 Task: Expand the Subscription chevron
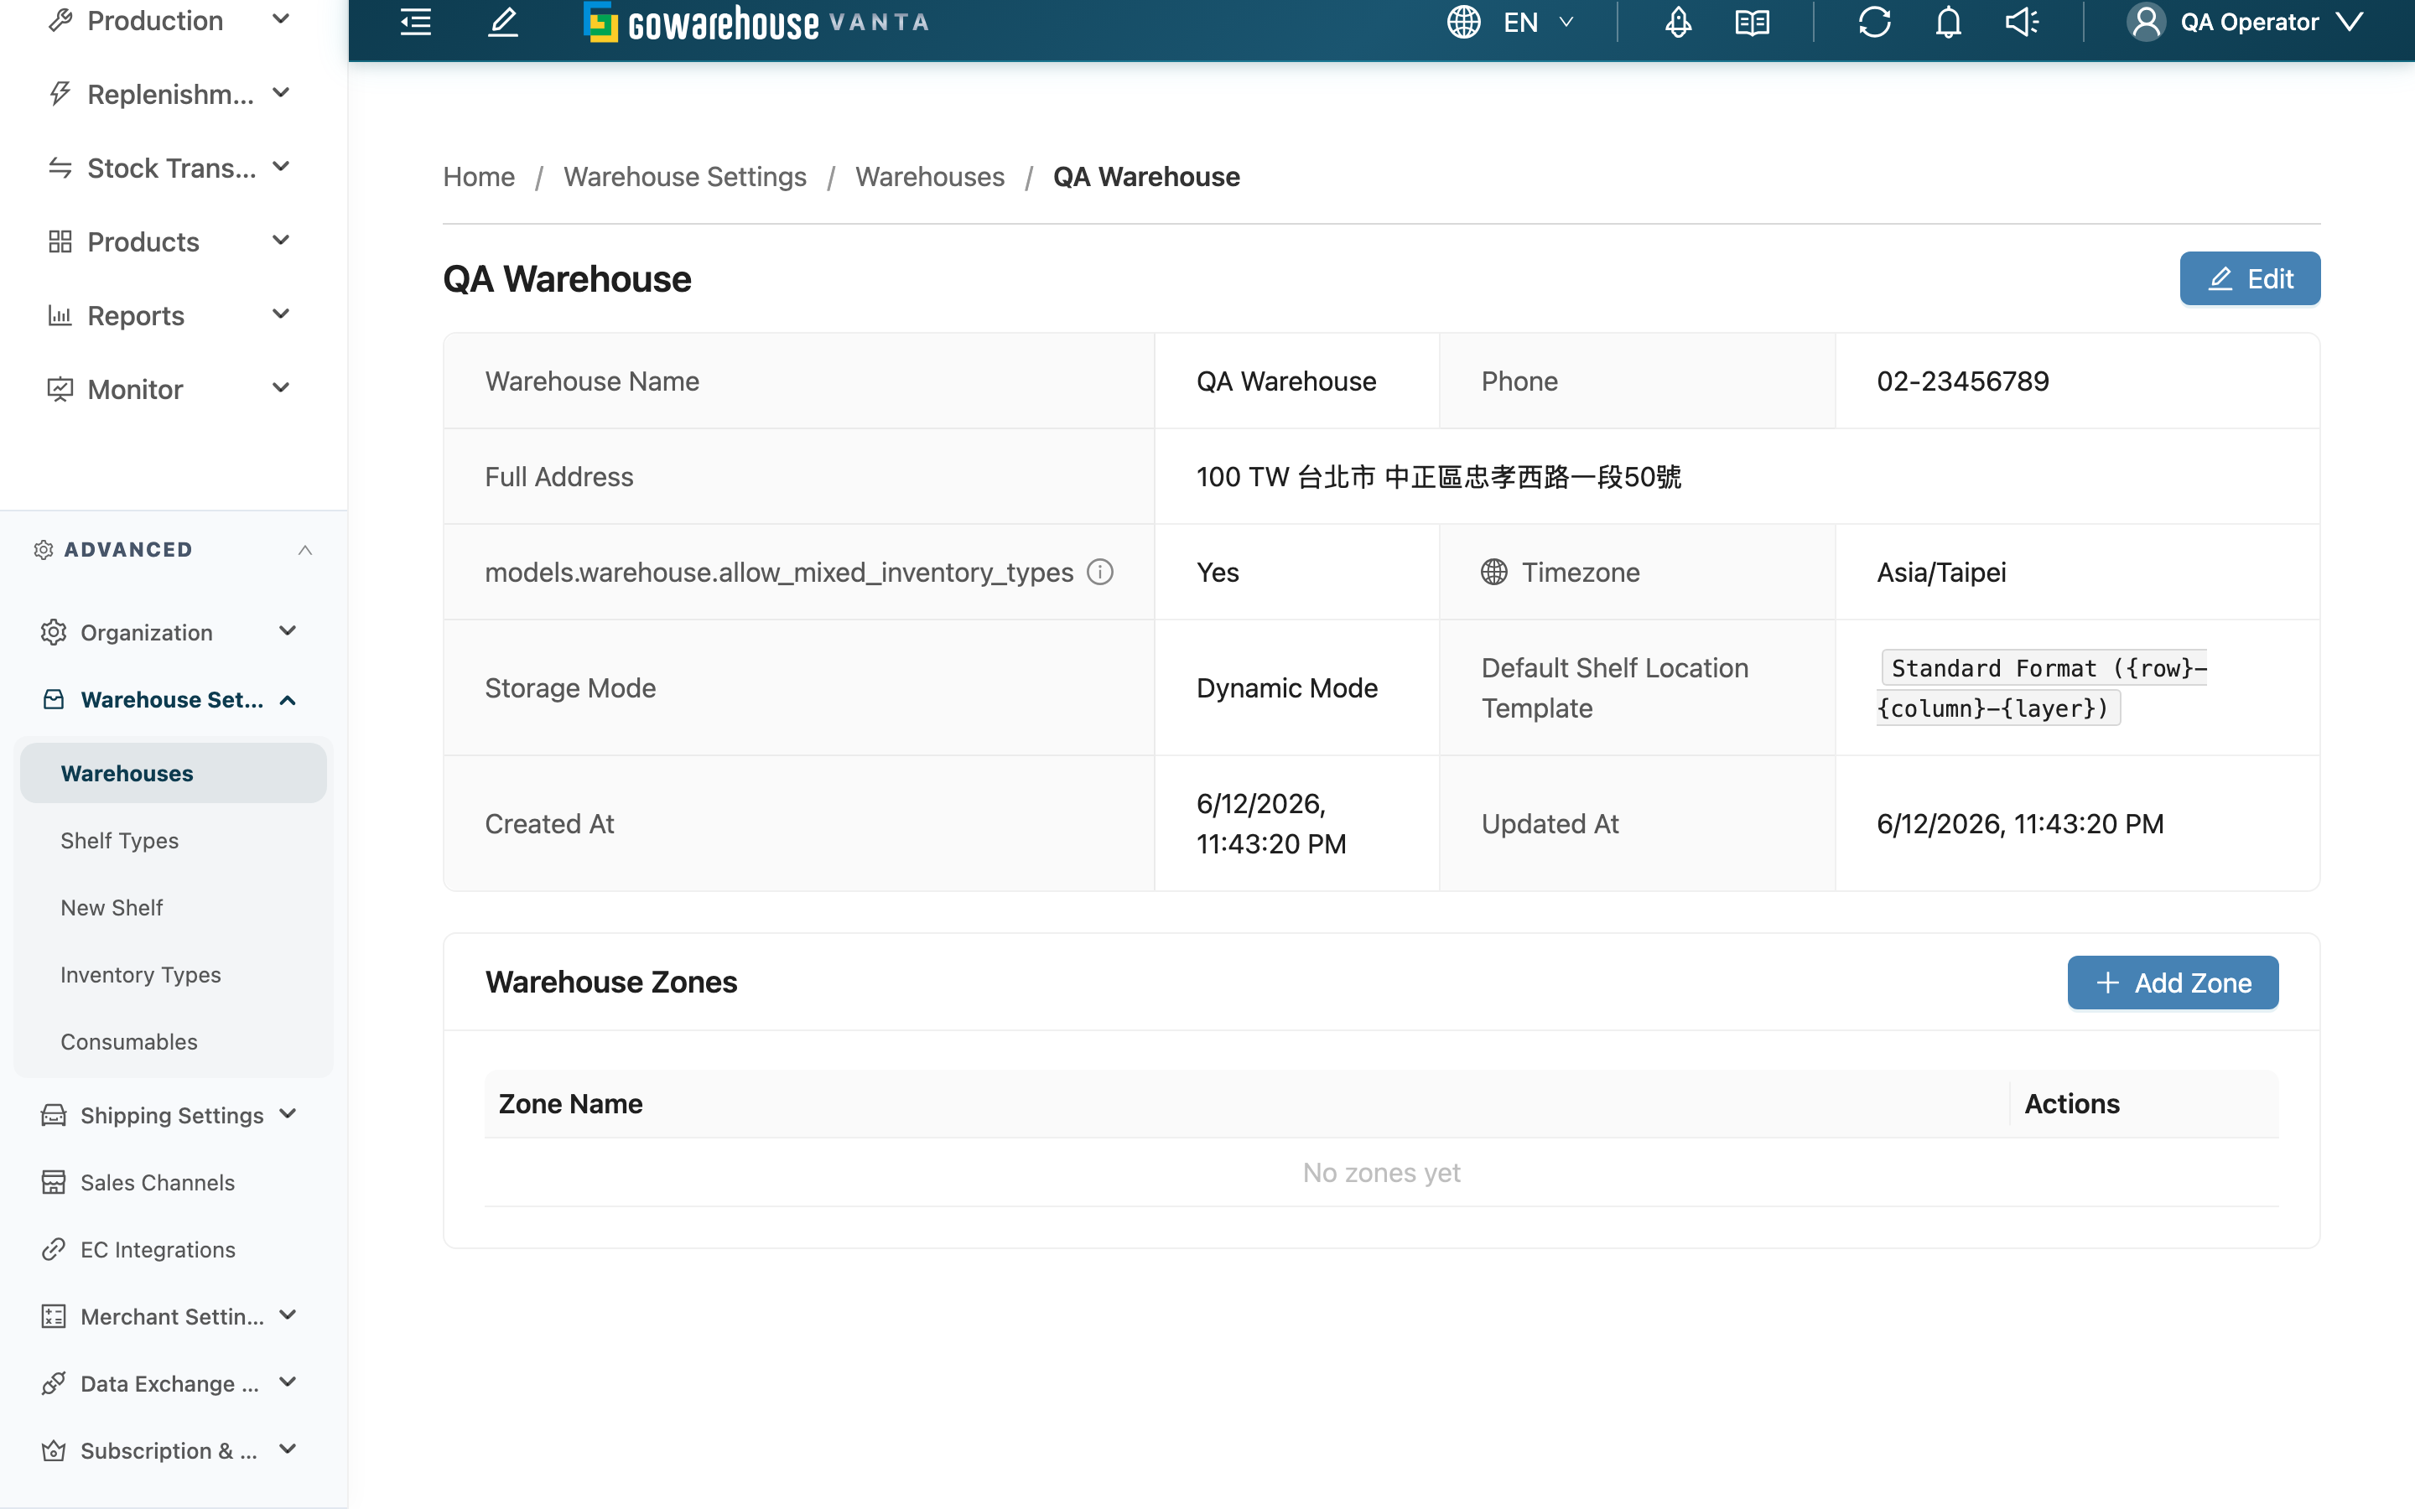click(288, 1449)
